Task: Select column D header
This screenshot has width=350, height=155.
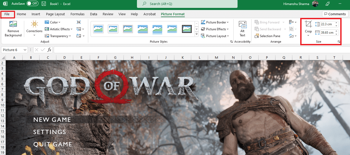Action: click(x=65, y=58)
